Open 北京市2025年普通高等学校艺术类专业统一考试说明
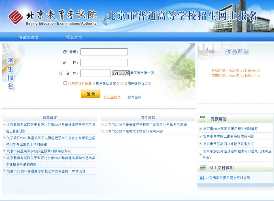Viewport: 274px width, 201px height. click(x=46, y=171)
